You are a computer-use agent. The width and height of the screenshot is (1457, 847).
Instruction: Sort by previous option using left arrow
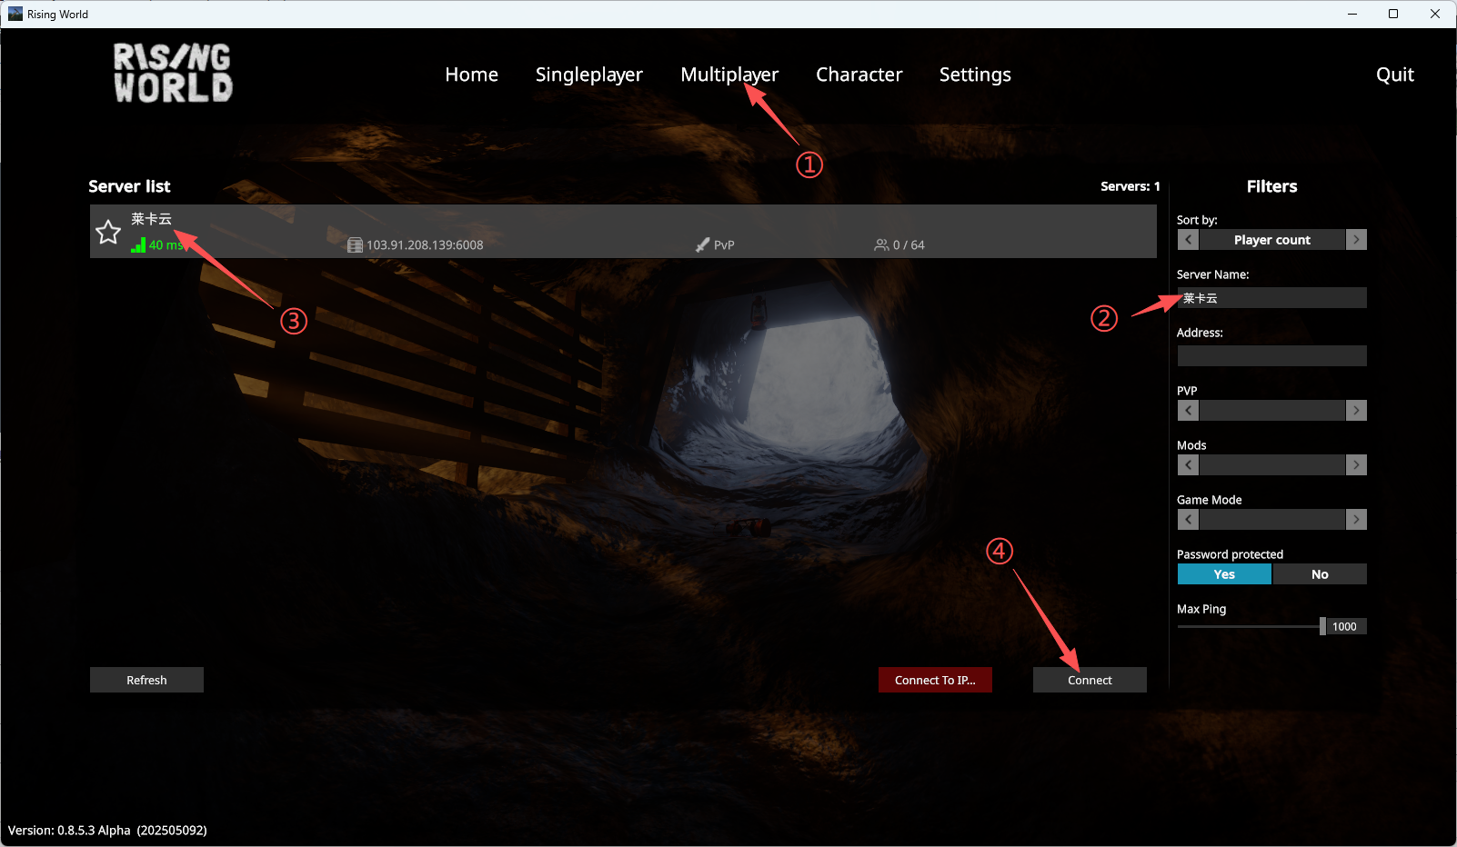1188,240
